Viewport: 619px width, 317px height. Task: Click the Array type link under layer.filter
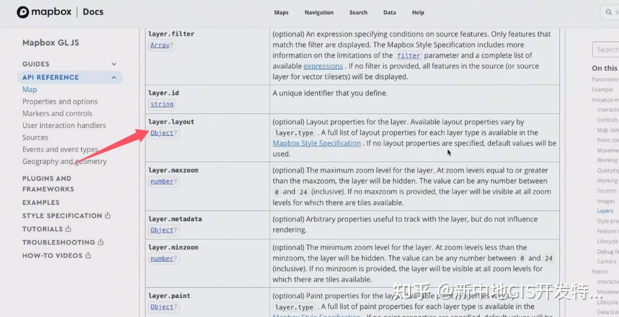coord(160,45)
